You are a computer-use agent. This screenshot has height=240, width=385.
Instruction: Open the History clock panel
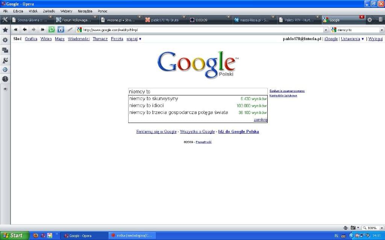(x=5, y=79)
